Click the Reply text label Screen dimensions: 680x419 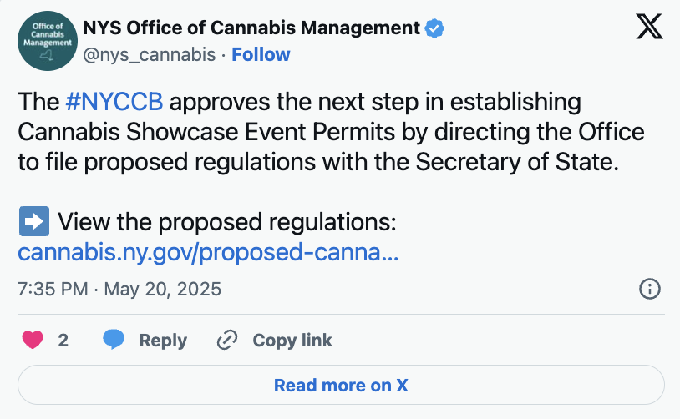tap(163, 341)
